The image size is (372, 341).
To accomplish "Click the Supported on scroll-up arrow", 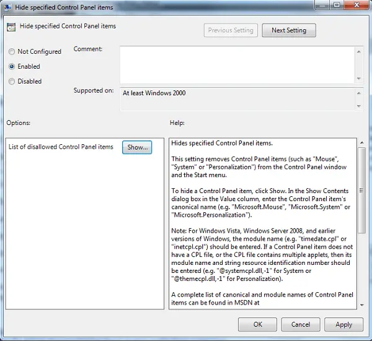I will pos(359,93).
